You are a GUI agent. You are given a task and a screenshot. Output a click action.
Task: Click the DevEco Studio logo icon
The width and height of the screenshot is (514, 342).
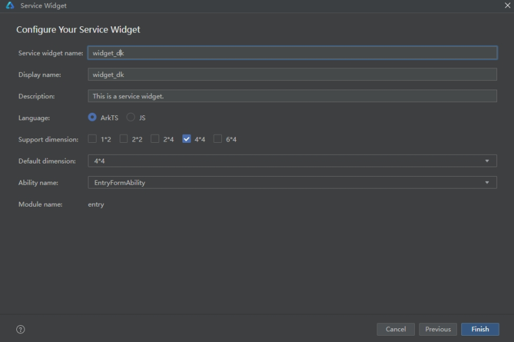point(10,5)
